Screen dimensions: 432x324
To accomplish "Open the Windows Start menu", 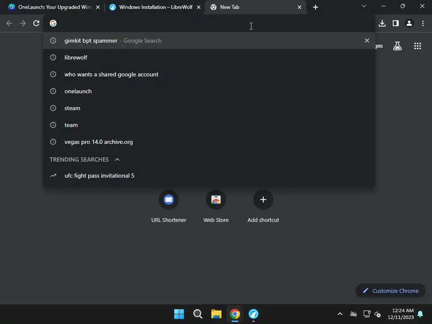I will pos(179,314).
